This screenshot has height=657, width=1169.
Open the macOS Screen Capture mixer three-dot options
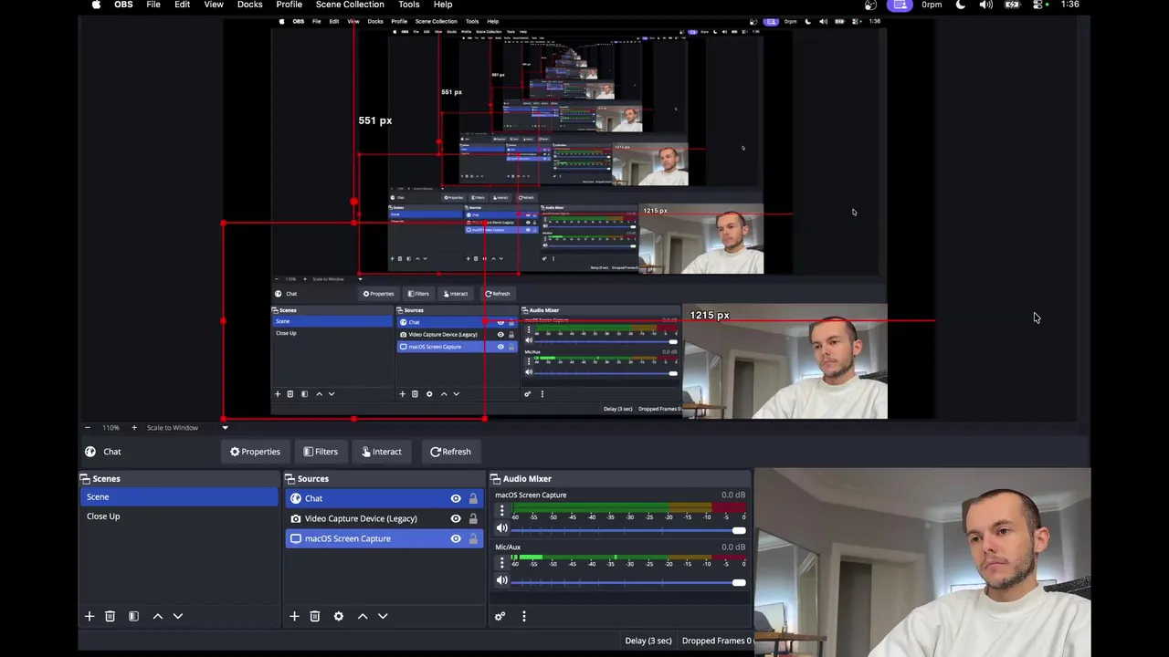pos(501,511)
